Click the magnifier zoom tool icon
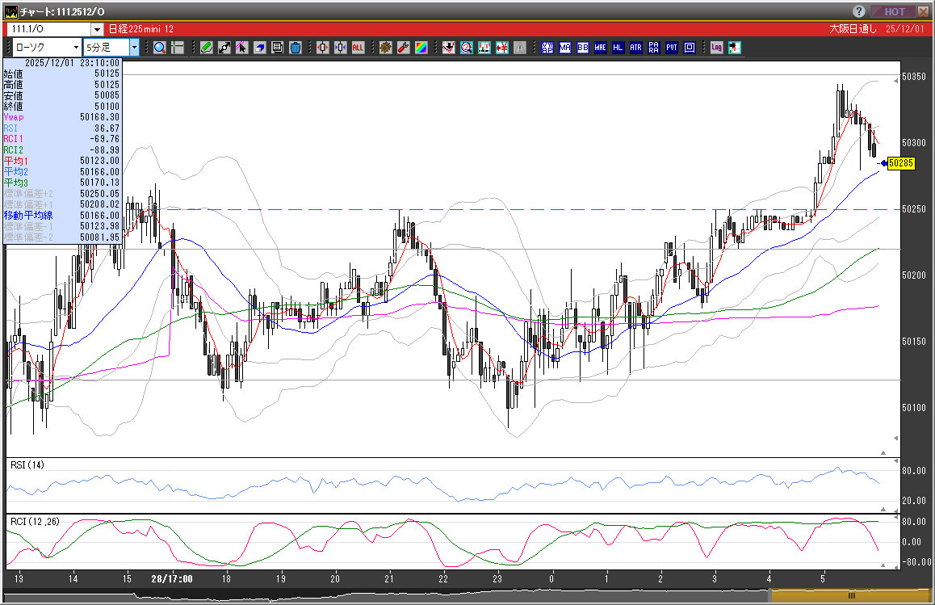The width and height of the screenshot is (935, 605). (x=160, y=48)
